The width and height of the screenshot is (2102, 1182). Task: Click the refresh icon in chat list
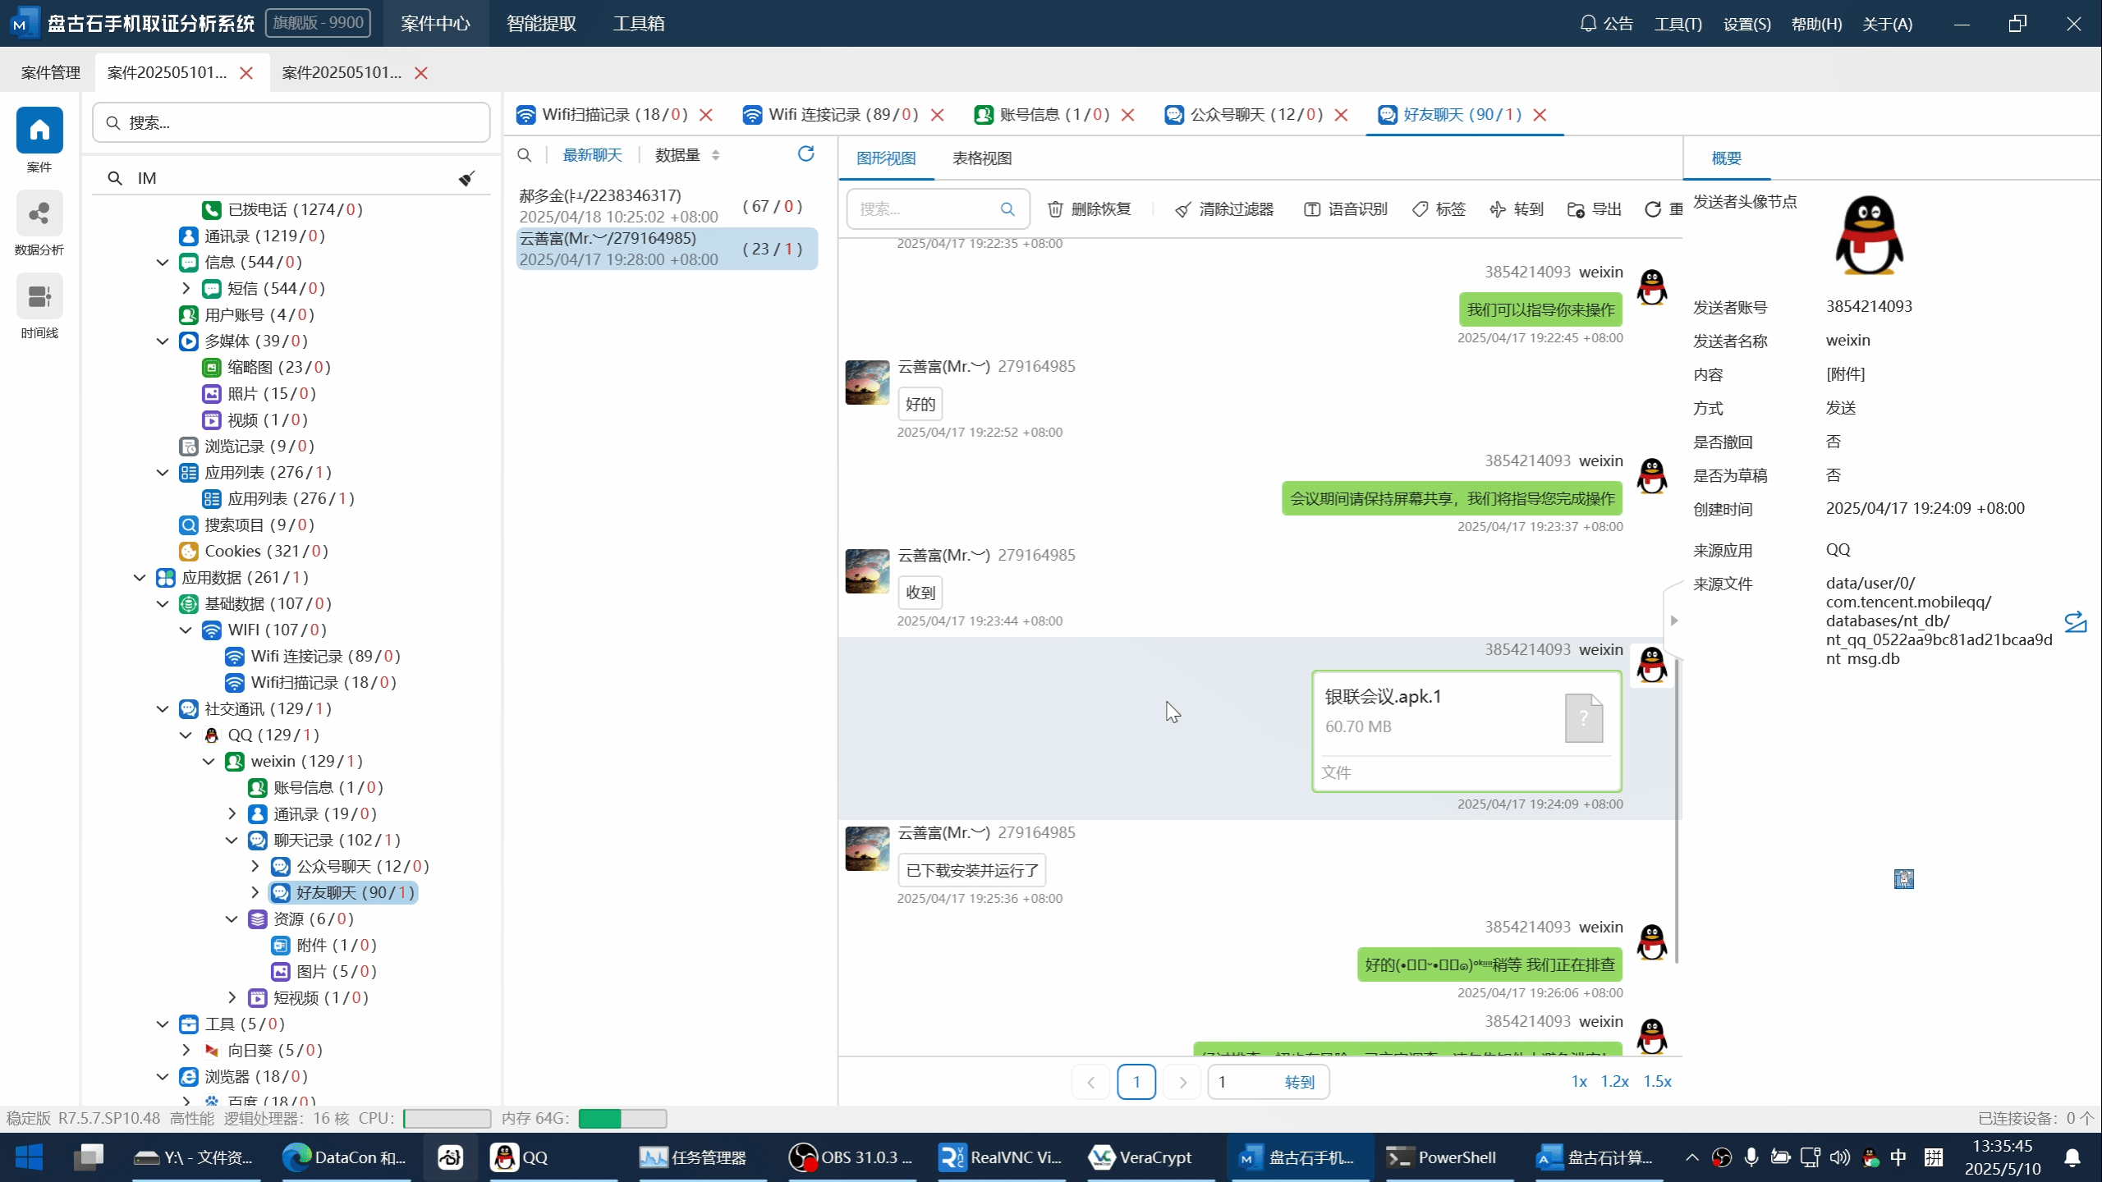click(805, 154)
